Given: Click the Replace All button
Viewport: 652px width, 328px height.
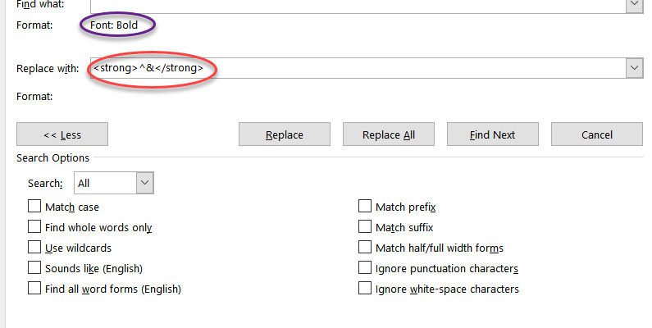Looking at the screenshot, I should 389,134.
